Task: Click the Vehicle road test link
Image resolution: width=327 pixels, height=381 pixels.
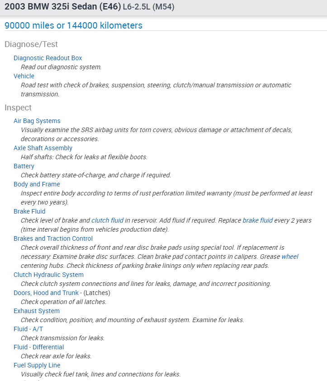Action: tap(24, 76)
